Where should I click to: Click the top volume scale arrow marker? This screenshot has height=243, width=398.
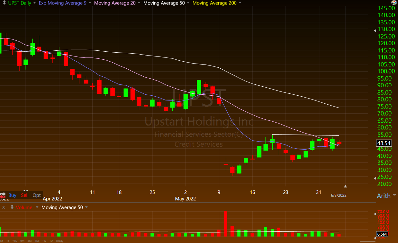(375, 214)
